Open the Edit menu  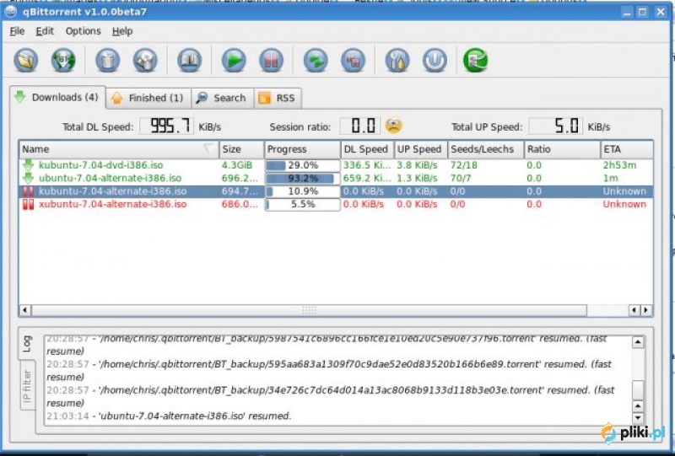pos(45,31)
